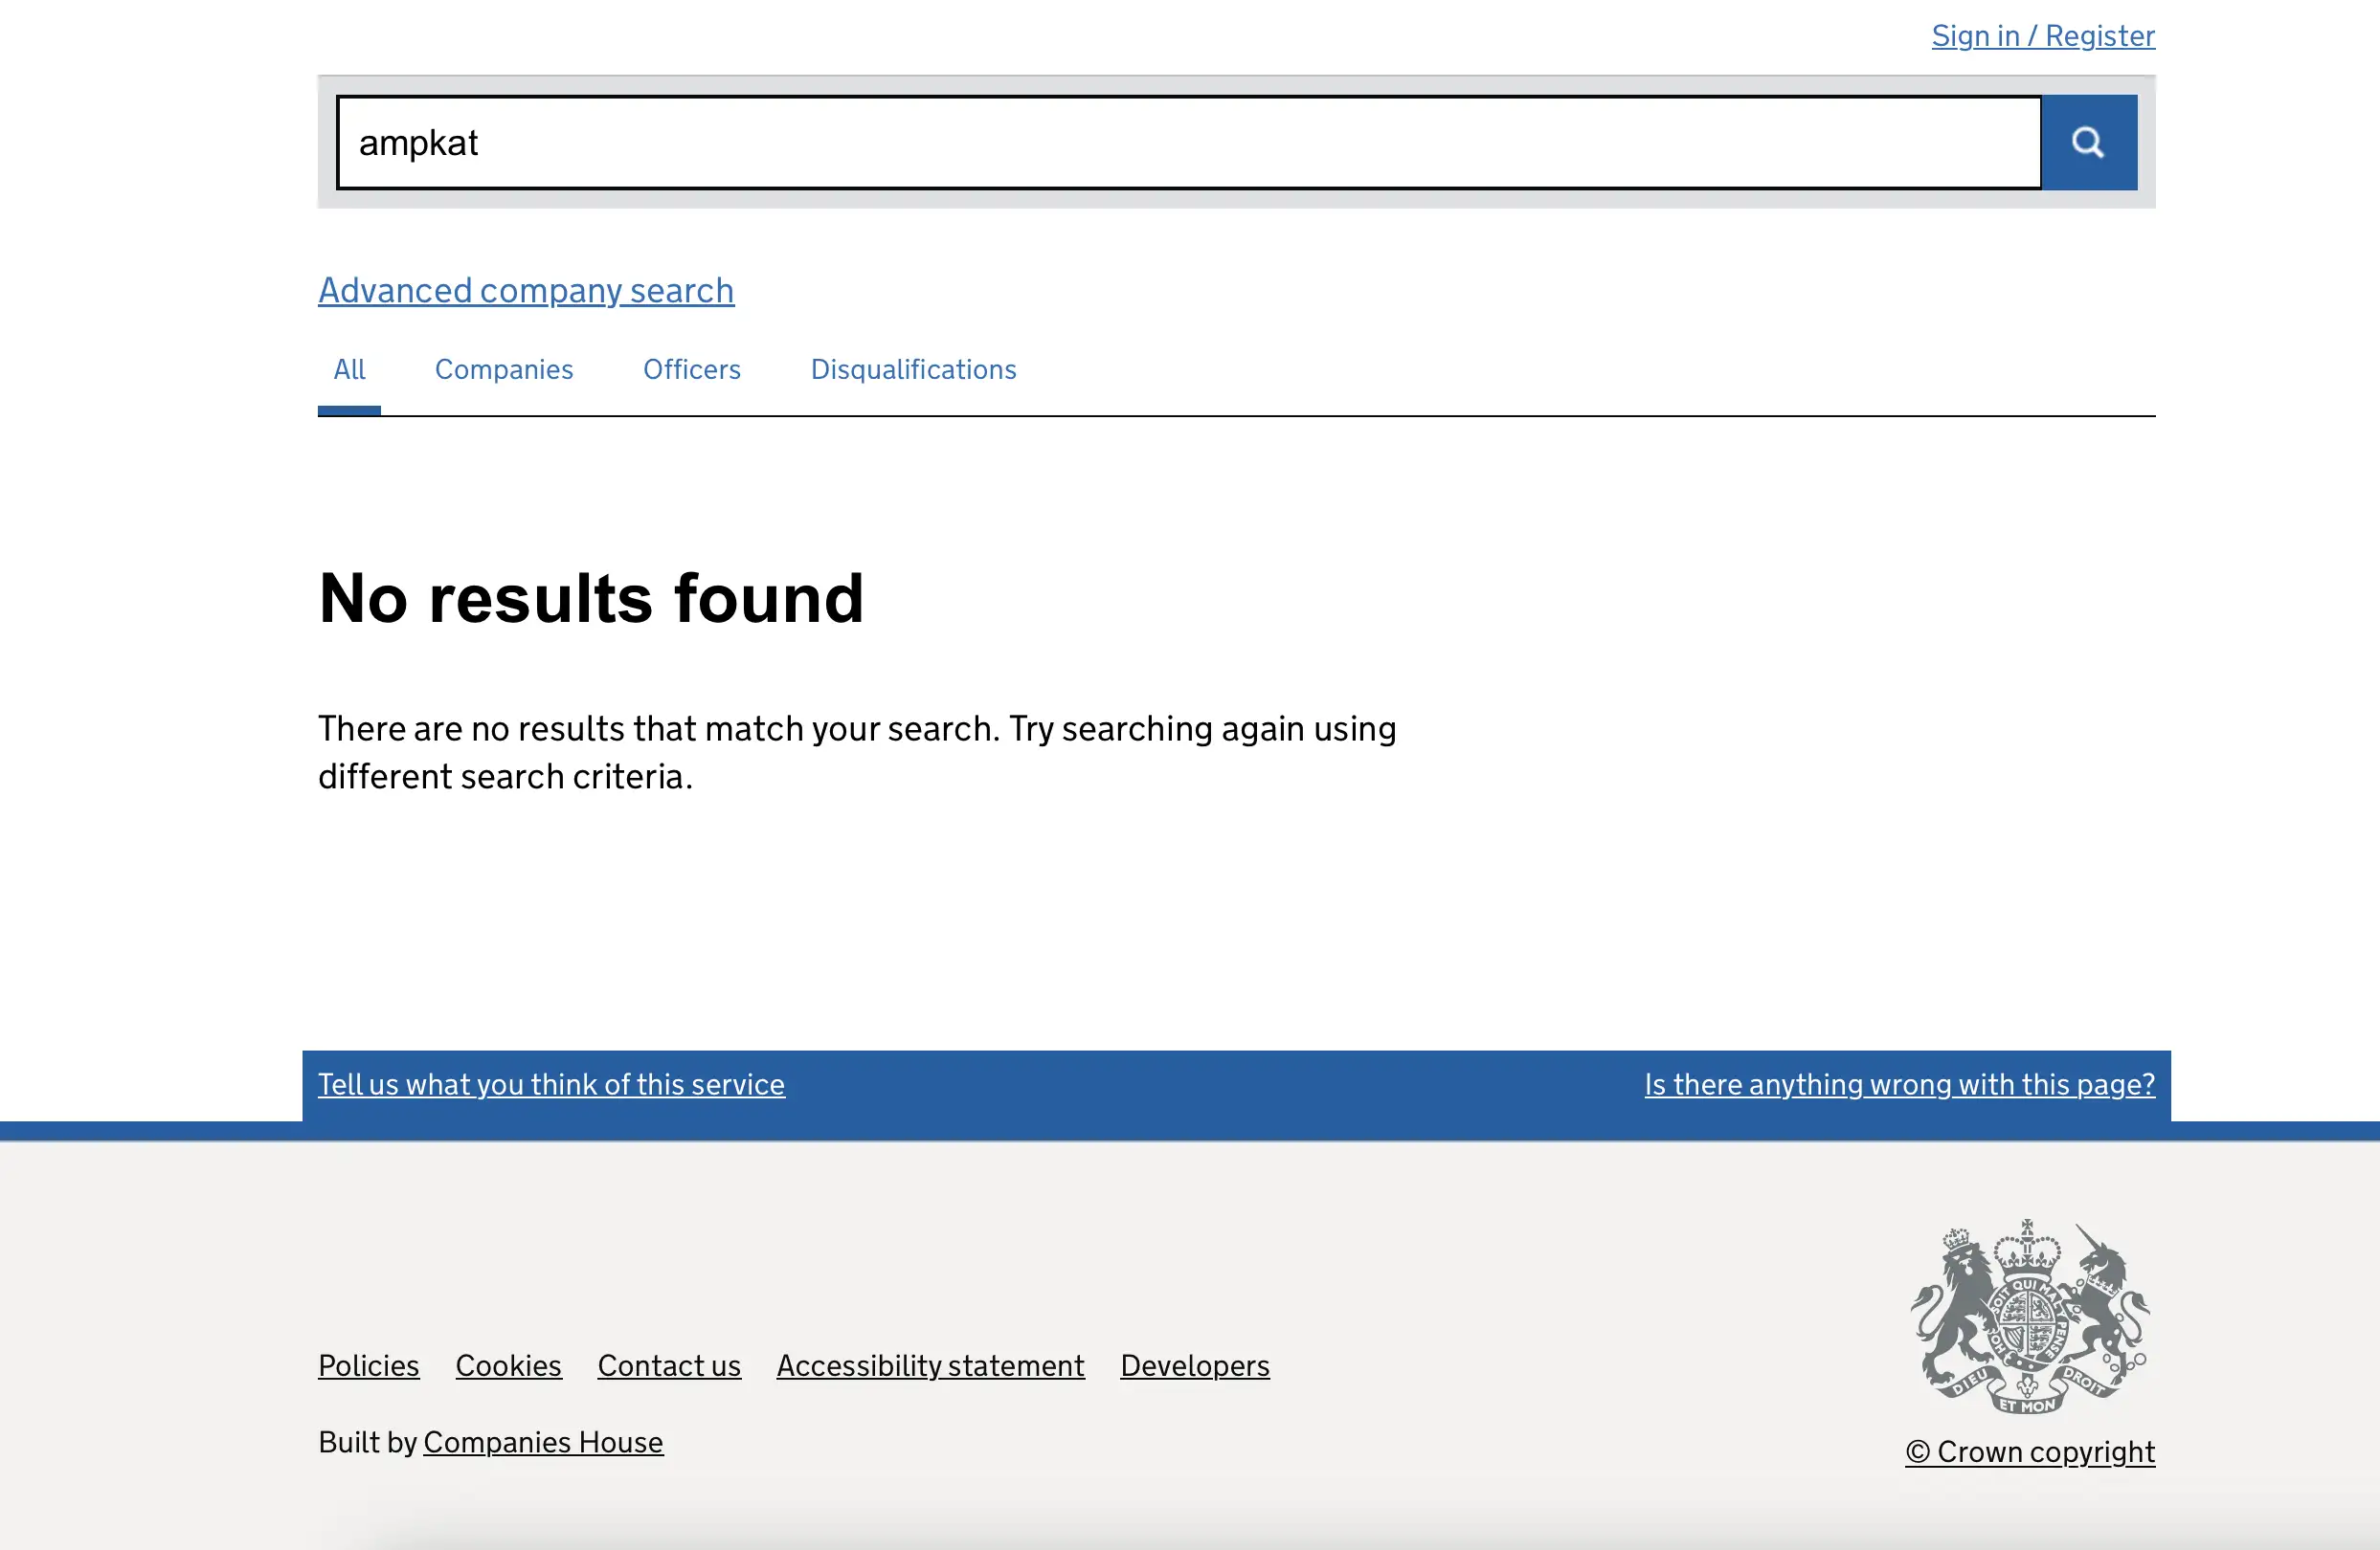
Task: Switch to the Companies tab
Action: [504, 369]
